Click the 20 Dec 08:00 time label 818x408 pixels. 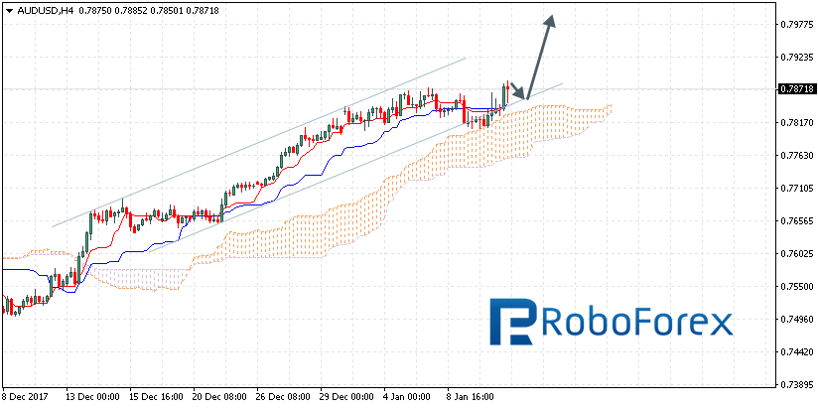pos(219,395)
